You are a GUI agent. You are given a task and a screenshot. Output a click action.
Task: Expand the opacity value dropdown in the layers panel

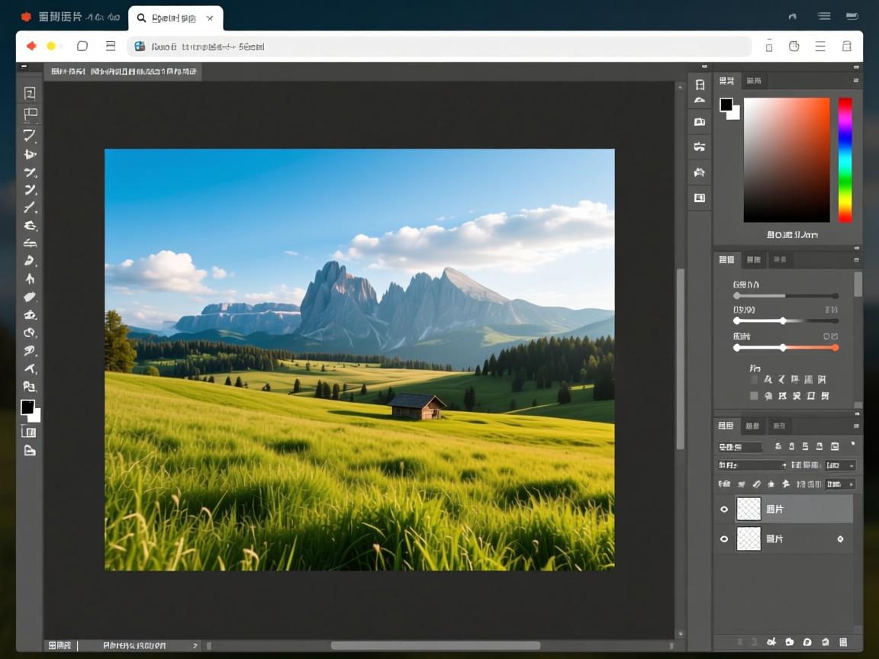840,465
